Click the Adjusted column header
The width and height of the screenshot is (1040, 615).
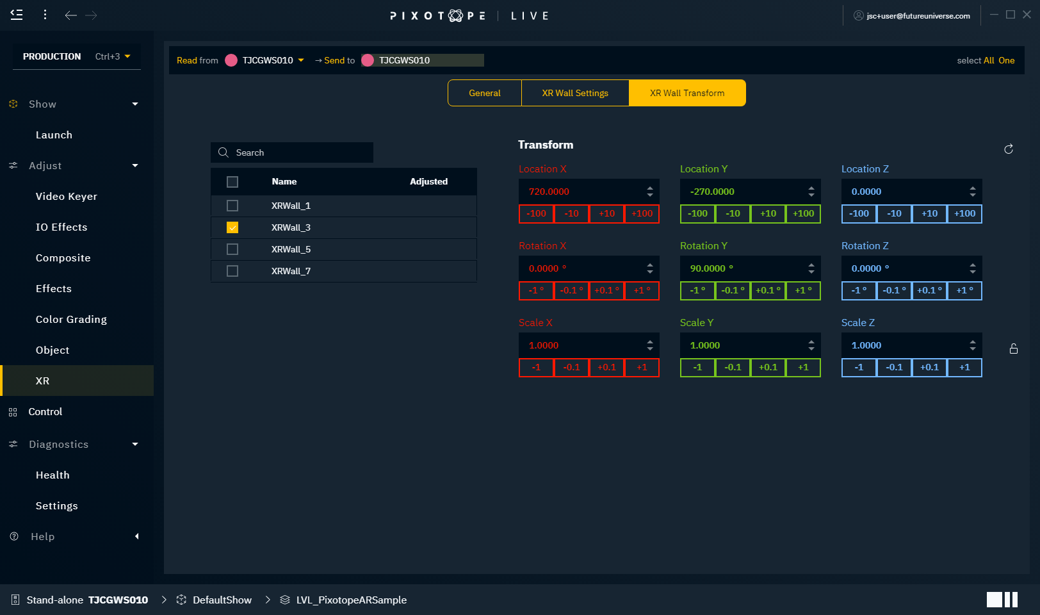(x=429, y=181)
